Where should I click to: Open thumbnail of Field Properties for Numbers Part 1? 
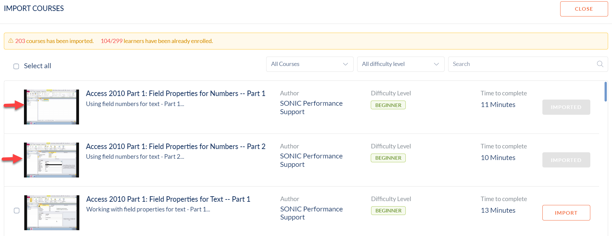(51, 107)
